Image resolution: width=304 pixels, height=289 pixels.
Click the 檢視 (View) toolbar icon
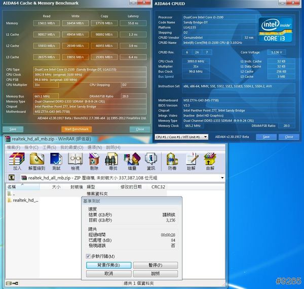tap(75, 160)
